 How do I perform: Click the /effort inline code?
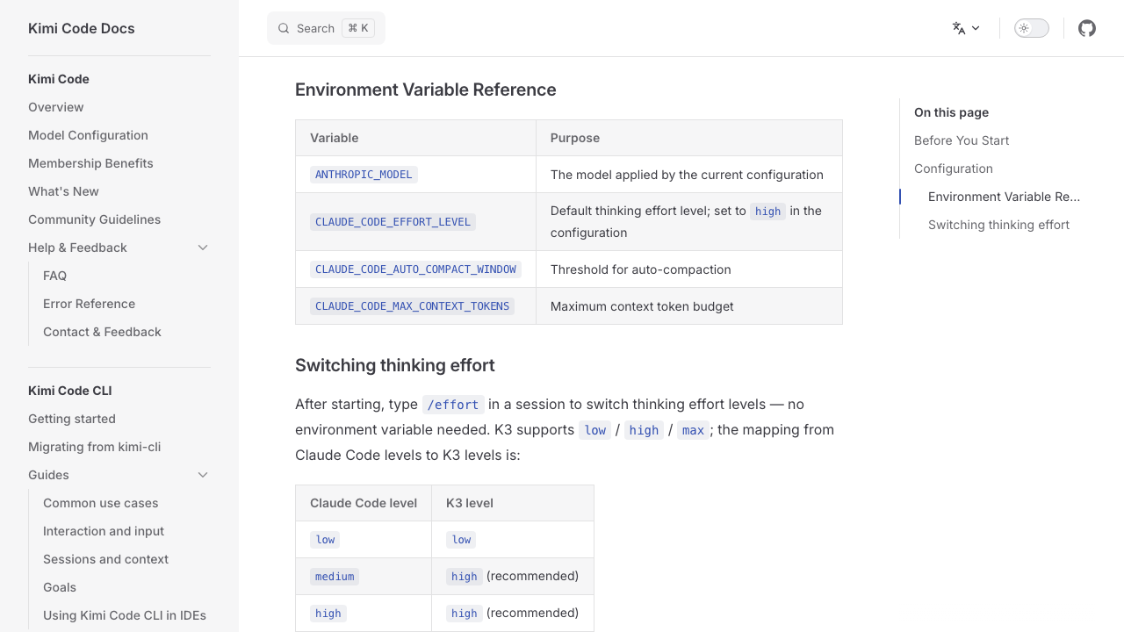[453, 405]
